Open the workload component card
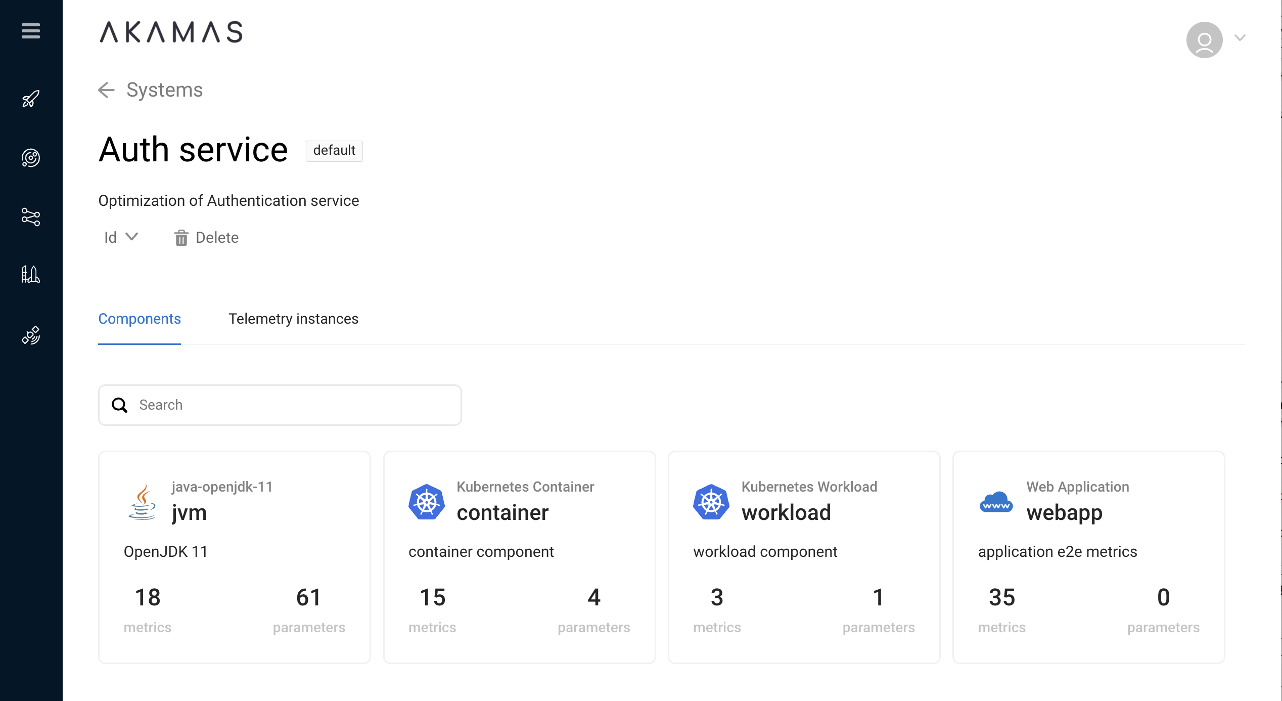This screenshot has width=1282, height=701. coord(804,556)
